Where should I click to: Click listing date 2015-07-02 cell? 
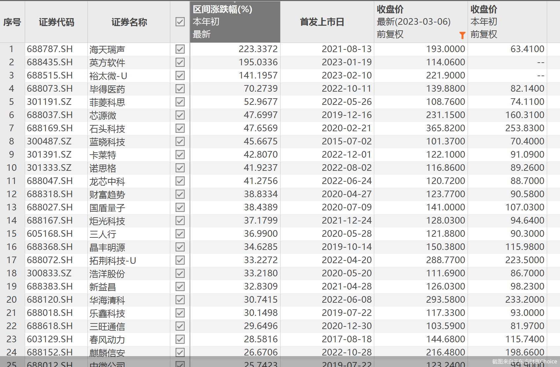(346, 141)
